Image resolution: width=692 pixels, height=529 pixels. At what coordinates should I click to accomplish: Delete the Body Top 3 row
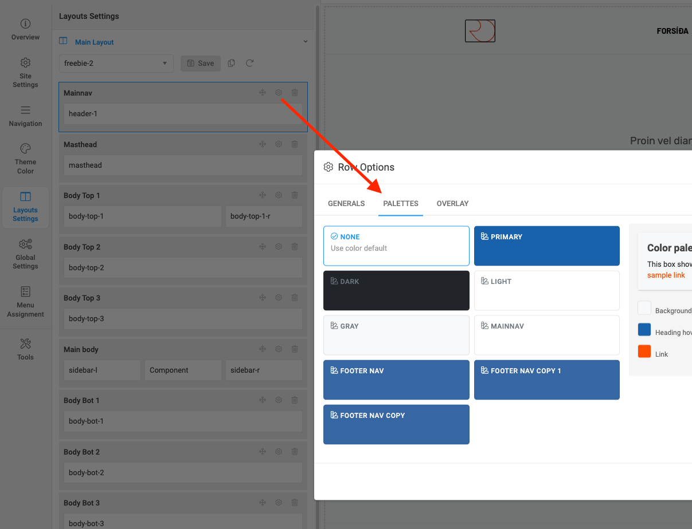click(x=295, y=298)
